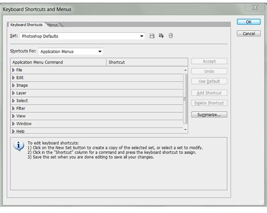Select the Help row label
The image size is (267, 213).
(20, 131)
